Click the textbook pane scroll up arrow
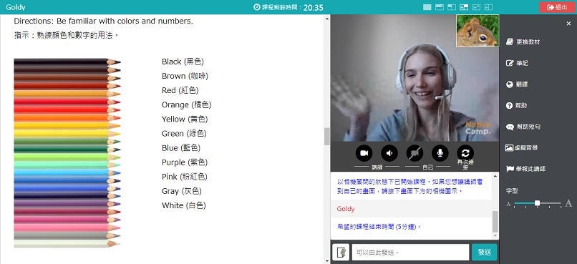Screen dimensions: 577x264 (x=326, y=19)
